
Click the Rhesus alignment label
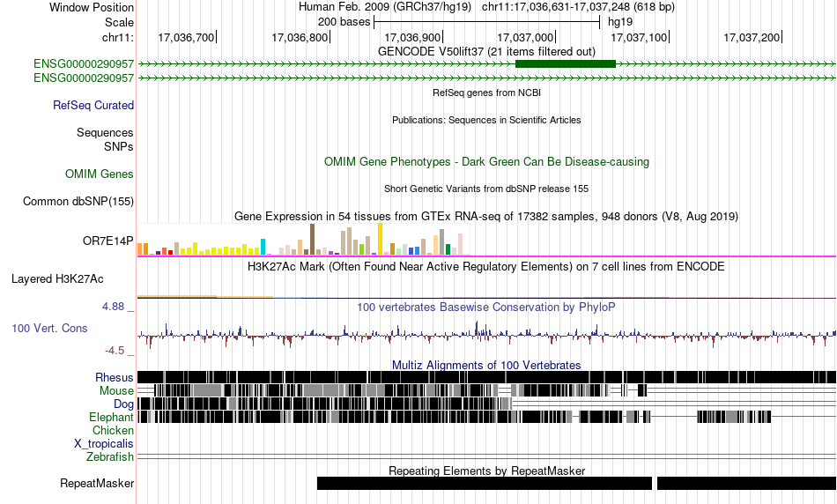[115, 377]
